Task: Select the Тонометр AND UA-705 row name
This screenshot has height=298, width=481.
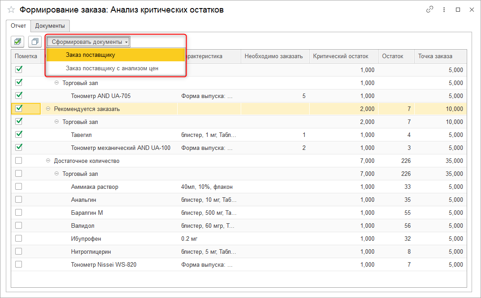Action: (x=101, y=96)
